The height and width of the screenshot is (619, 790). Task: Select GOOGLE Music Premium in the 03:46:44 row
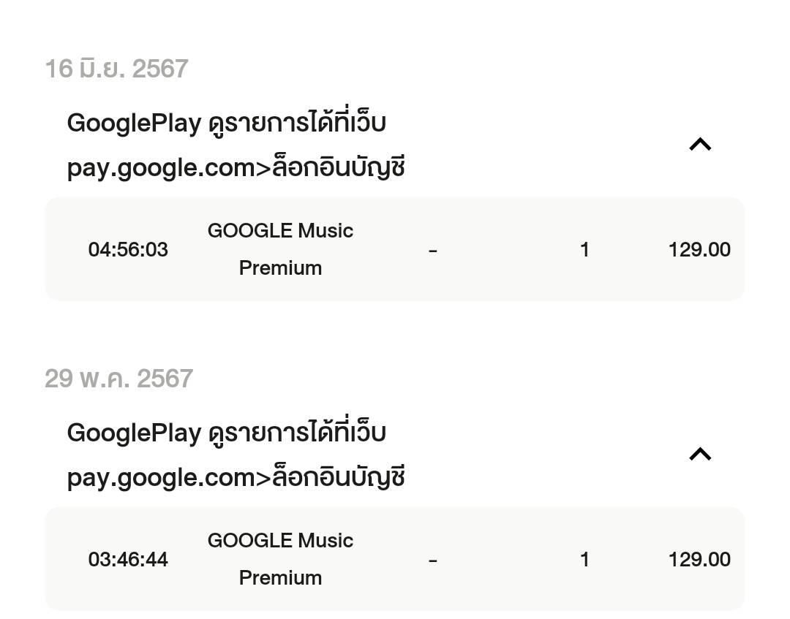(280, 559)
